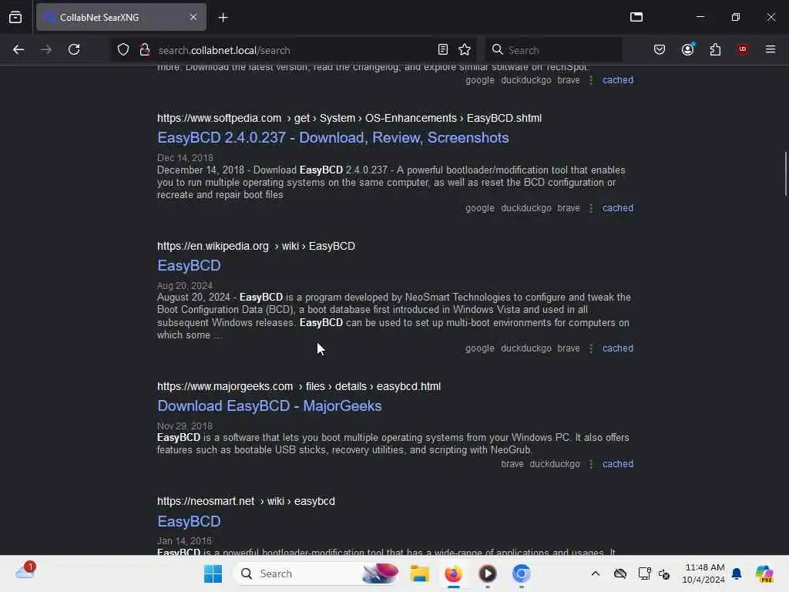This screenshot has width=789, height=592.
Task: Expand more options dots on topmost result
Action: [591, 80]
